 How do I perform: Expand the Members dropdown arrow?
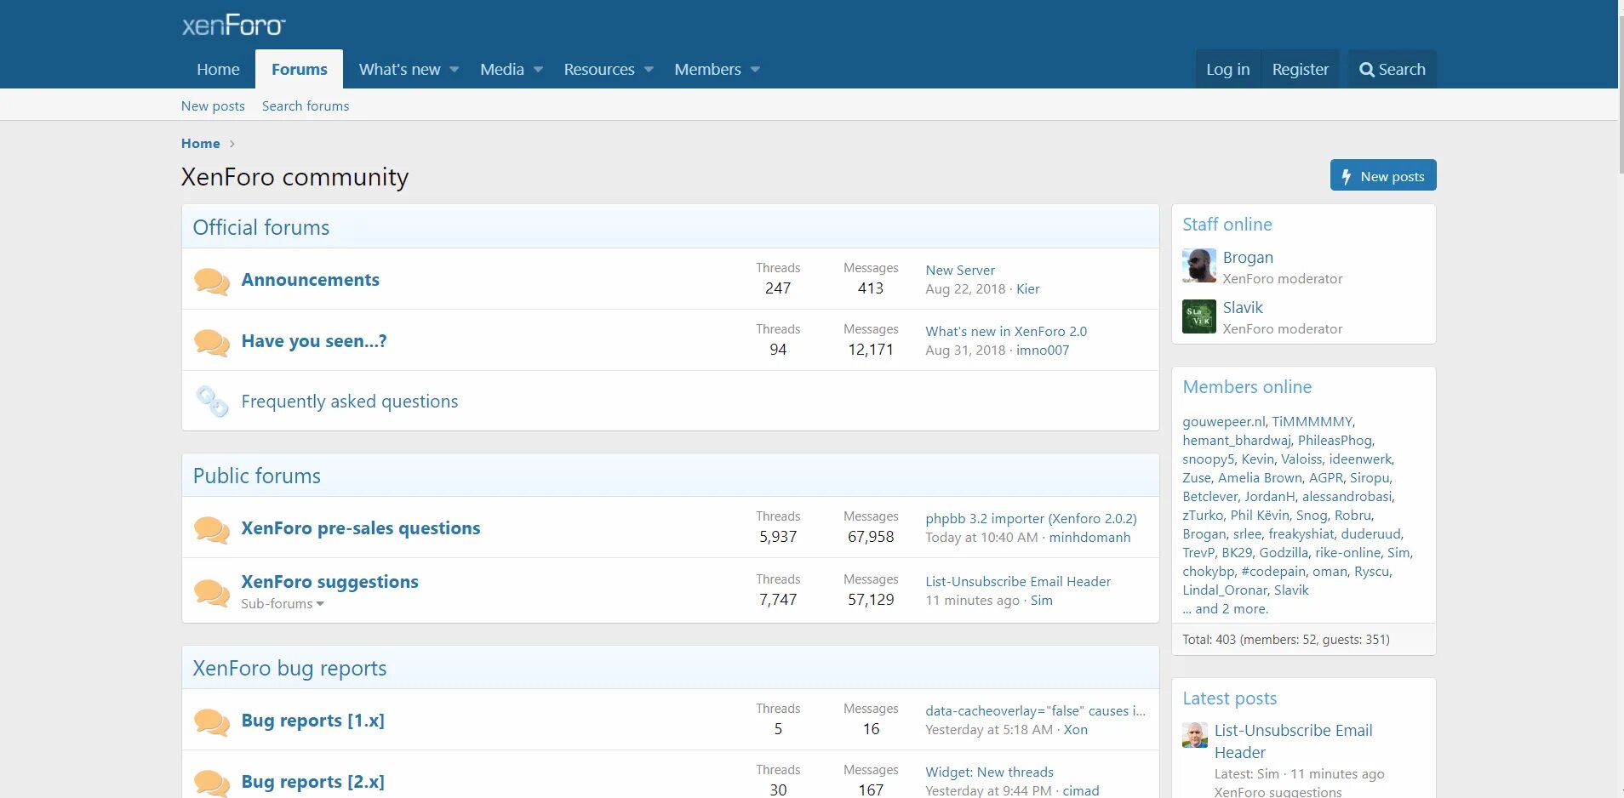(x=755, y=70)
